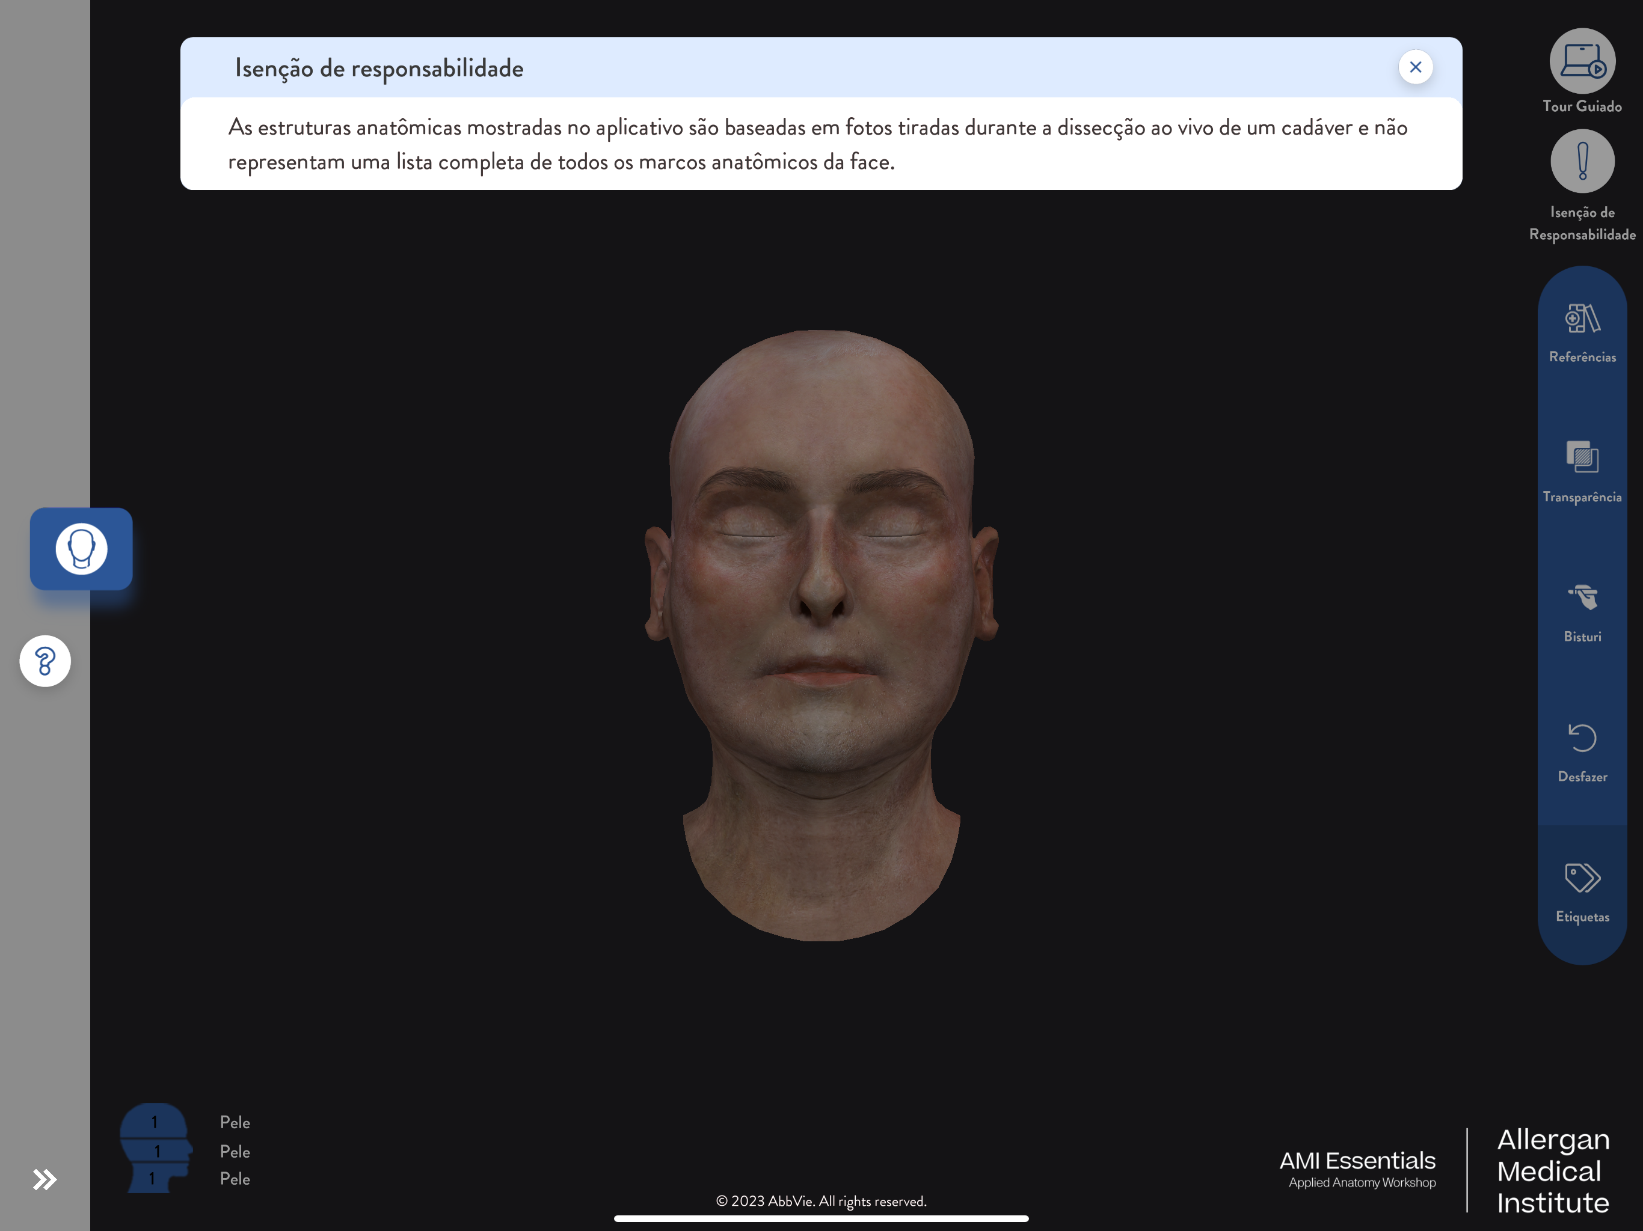Screen dimensions: 1643x1231
Task: Select the middle head layer region
Action: [x=157, y=1151]
